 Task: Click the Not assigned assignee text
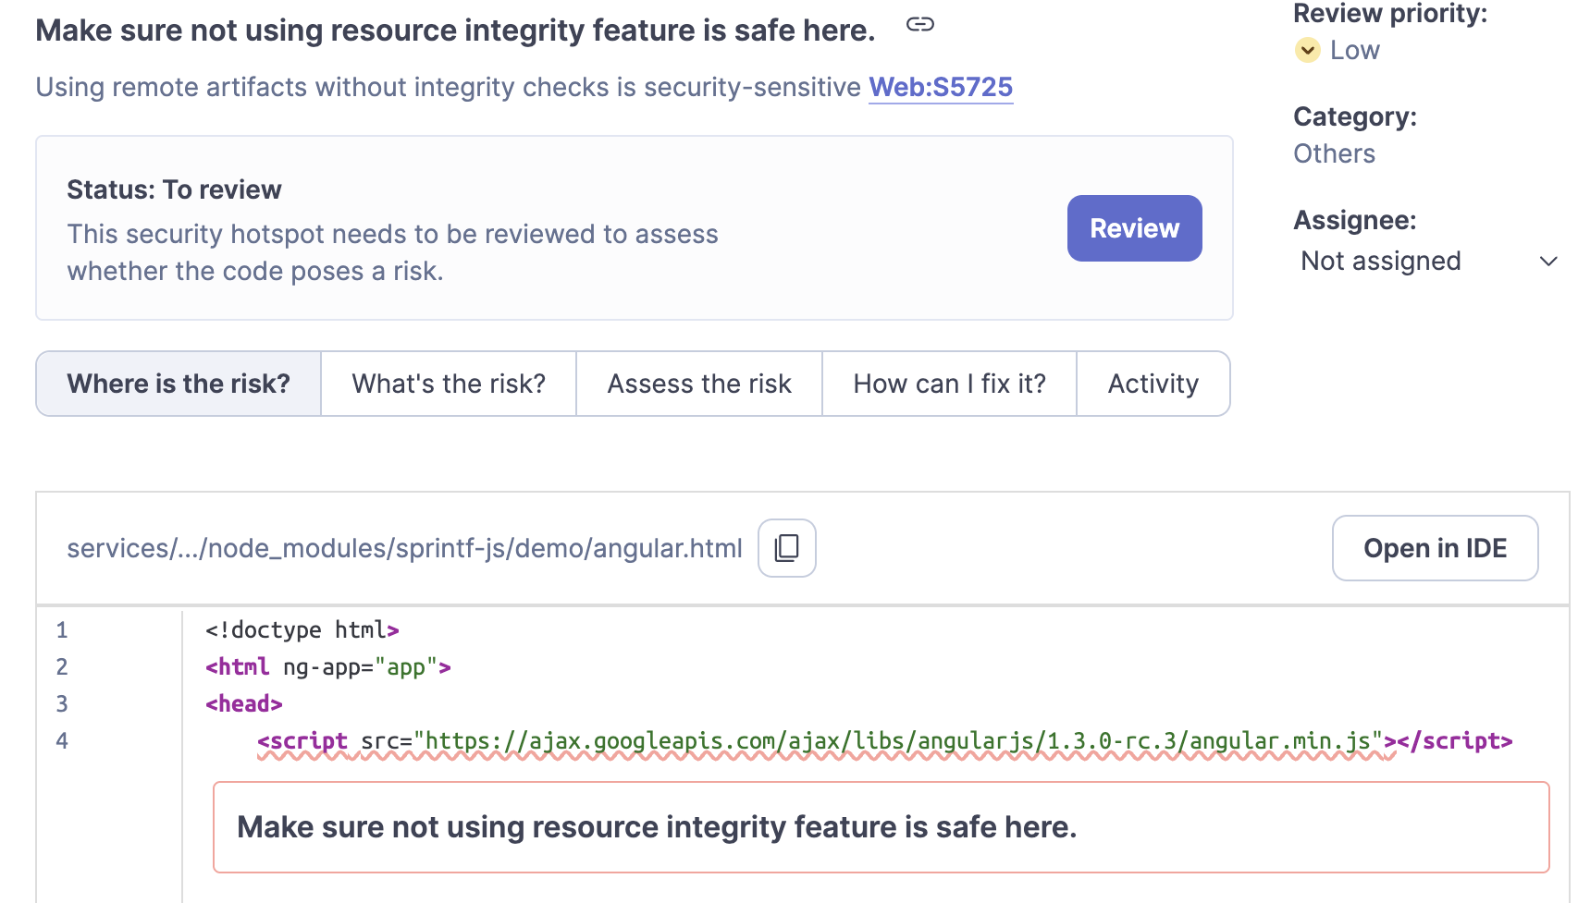coord(1380,262)
